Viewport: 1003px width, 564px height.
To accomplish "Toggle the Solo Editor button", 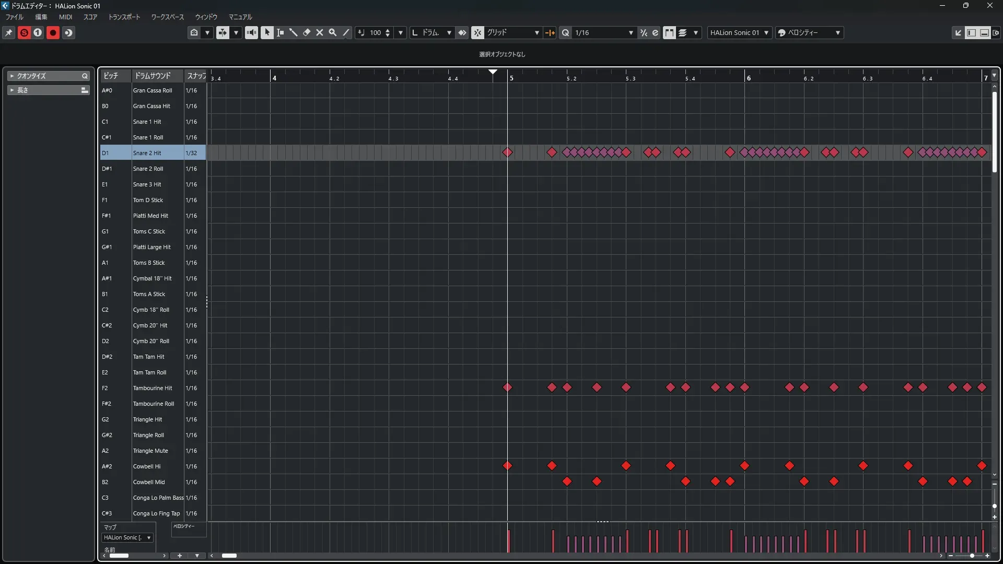I will pyautogui.click(x=24, y=32).
